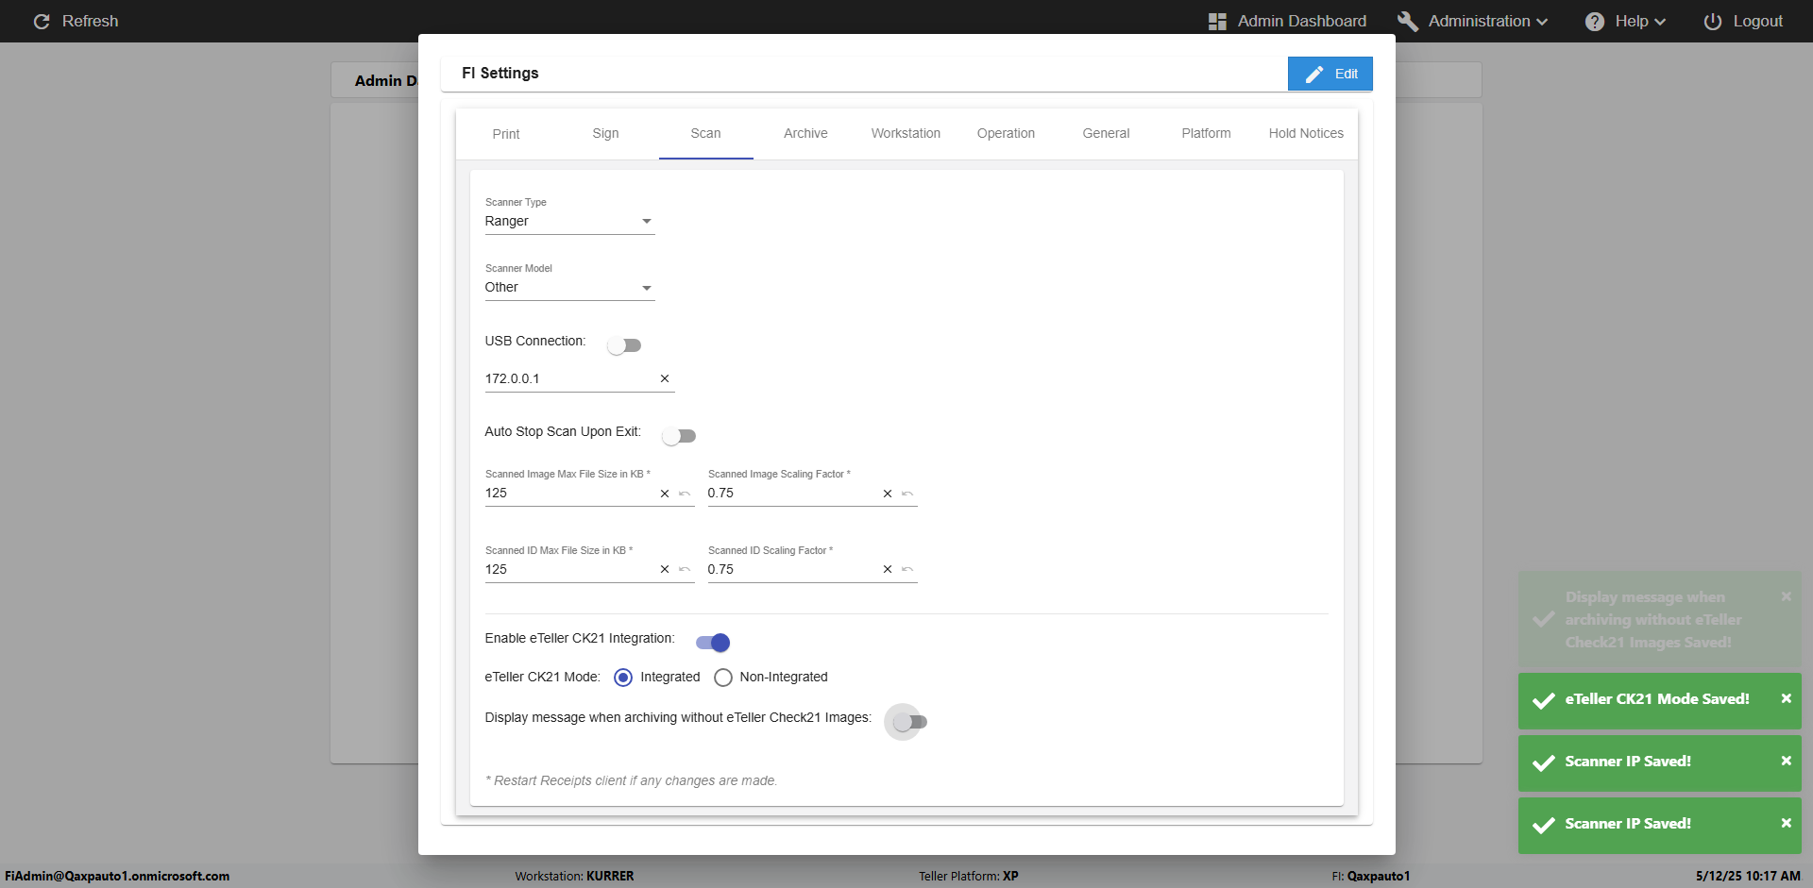1813x888 pixels.
Task: Click the scanner IP address input field
Action: pos(569,378)
